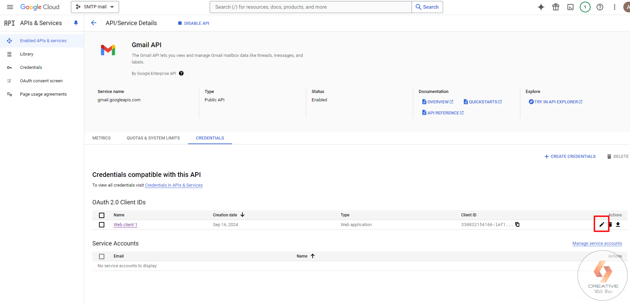Click the Google Cloud logo

point(40,7)
